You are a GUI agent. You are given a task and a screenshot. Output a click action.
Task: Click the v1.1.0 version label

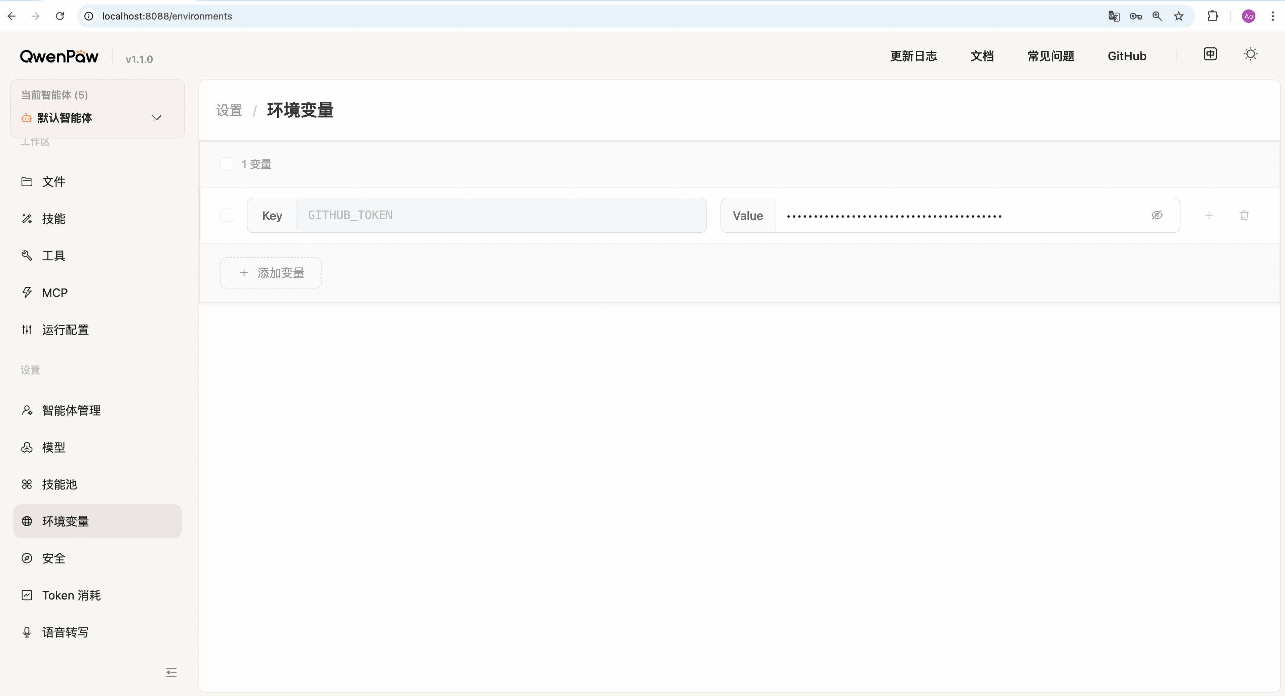139,59
